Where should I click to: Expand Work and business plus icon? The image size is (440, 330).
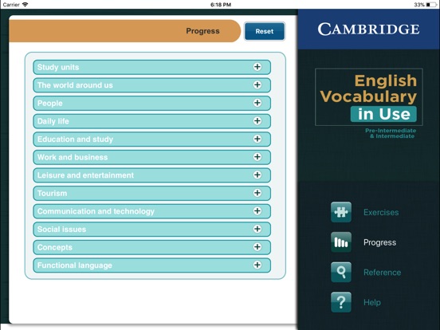pyautogui.click(x=257, y=156)
